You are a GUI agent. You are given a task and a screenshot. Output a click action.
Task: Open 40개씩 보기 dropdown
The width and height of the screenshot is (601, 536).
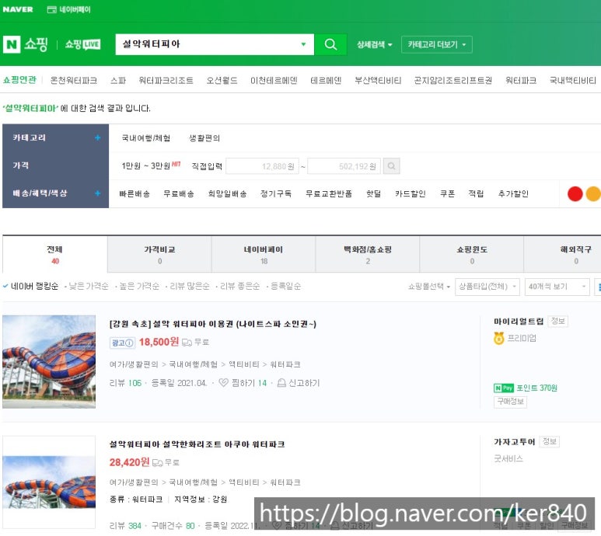557,287
